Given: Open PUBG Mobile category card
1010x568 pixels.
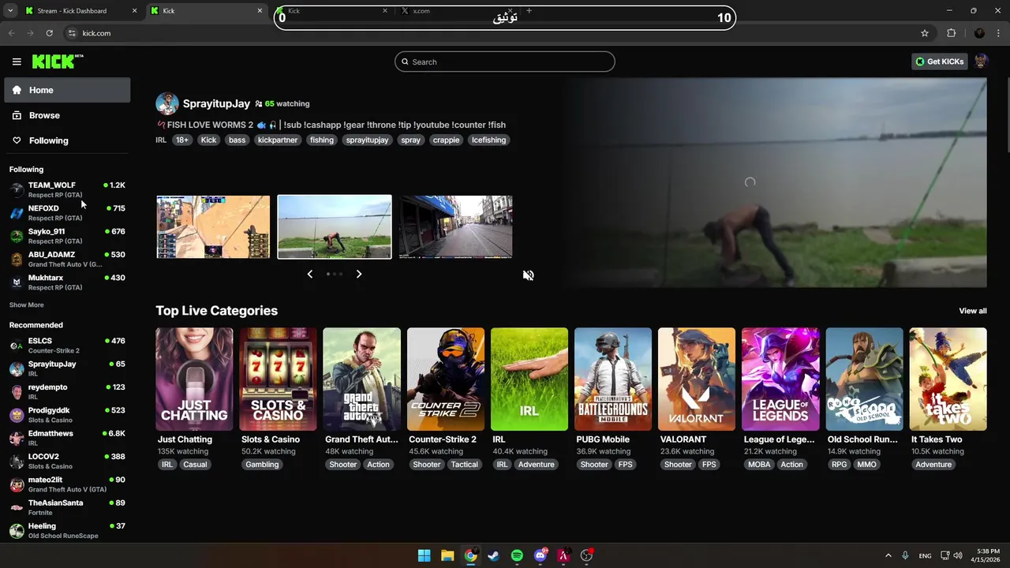Looking at the screenshot, I should coord(613,379).
